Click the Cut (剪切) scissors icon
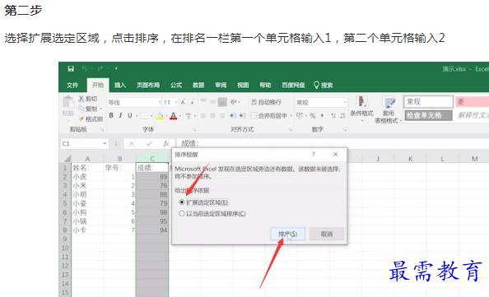Screen dimensions: 489x297 tap(81, 99)
